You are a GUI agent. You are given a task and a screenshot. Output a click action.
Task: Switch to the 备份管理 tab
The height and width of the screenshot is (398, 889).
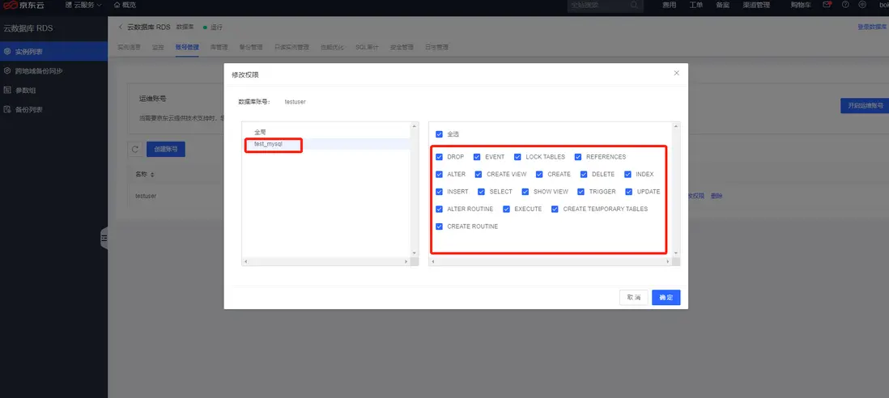tap(251, 48)
